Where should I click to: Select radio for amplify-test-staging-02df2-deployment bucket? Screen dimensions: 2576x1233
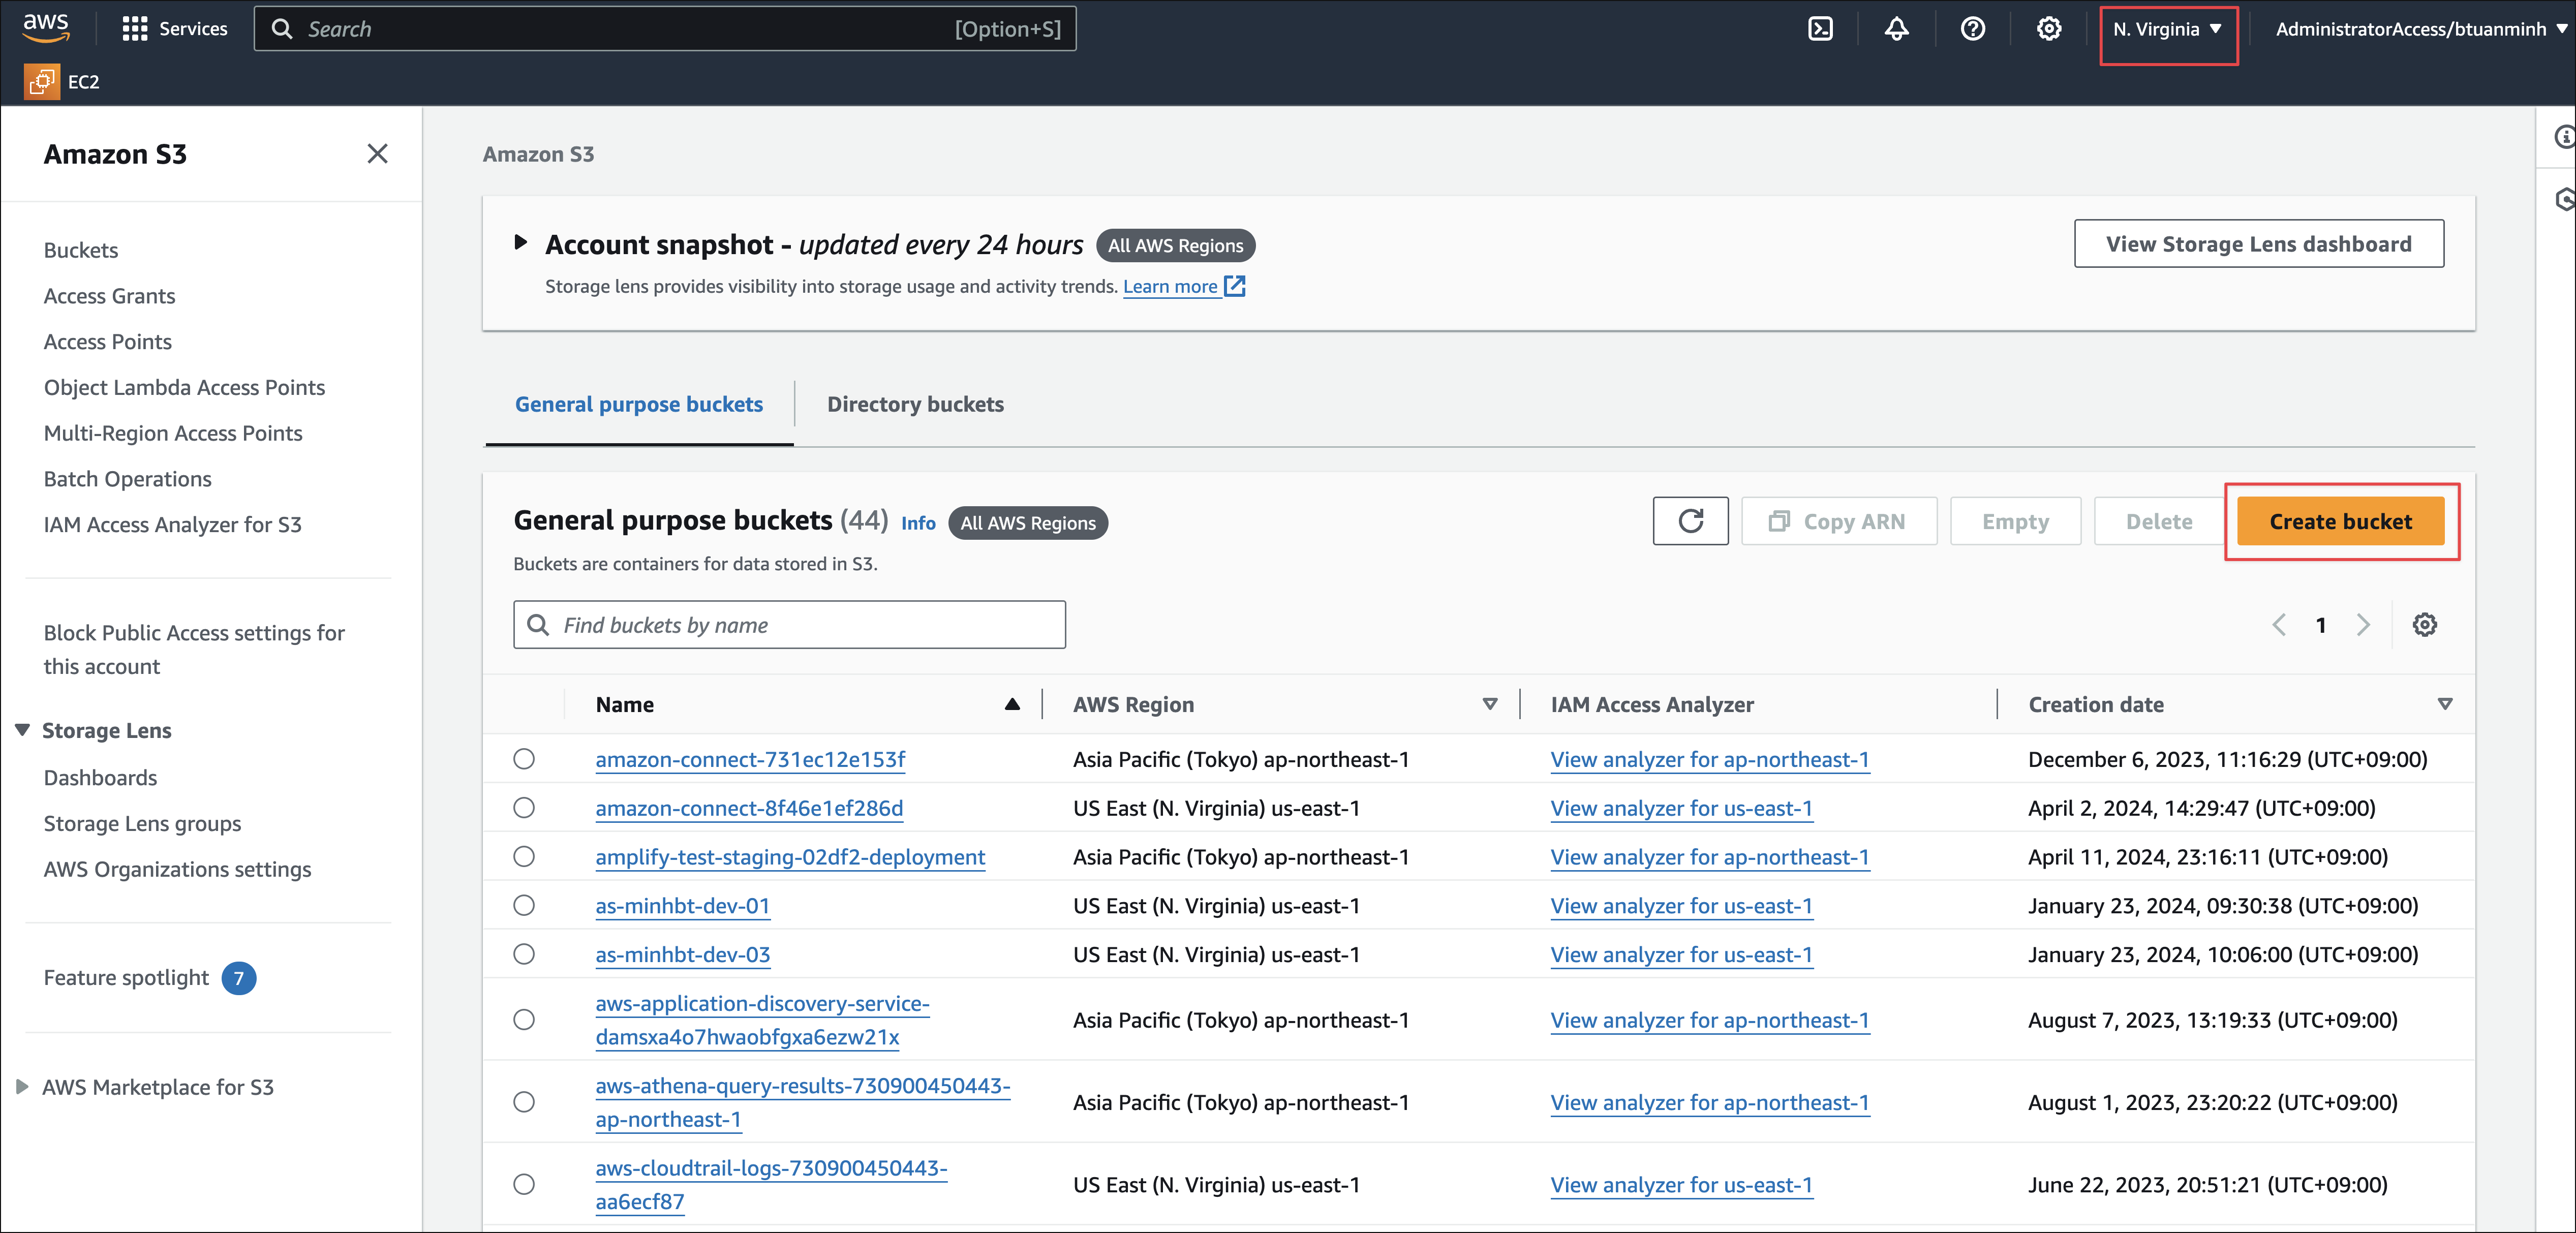coord(524,857)
